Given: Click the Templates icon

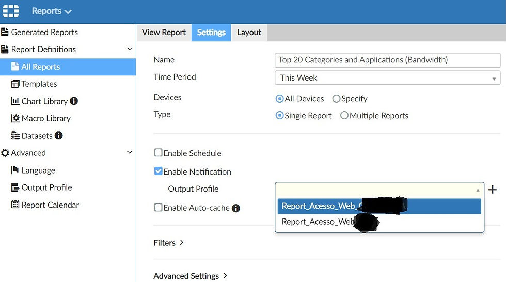Looking at the screenshot, I should coord(15,84).
